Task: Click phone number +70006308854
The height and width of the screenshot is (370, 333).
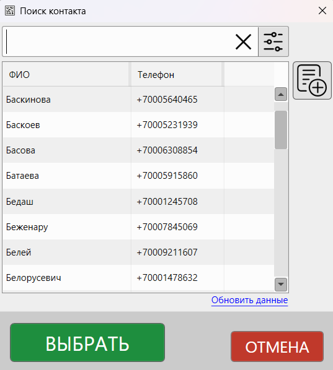Action: coord(167,150)
